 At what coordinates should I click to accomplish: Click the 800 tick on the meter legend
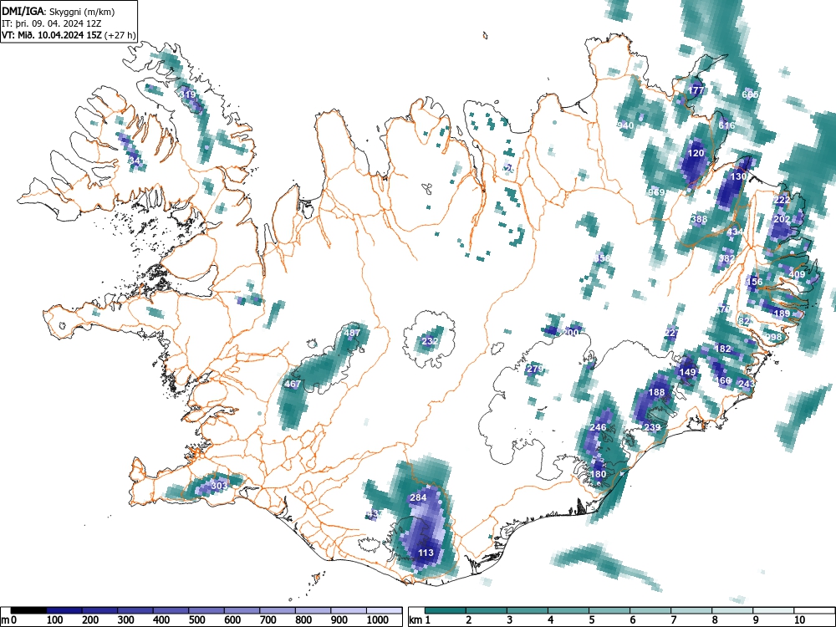click(x=303, y=620)
